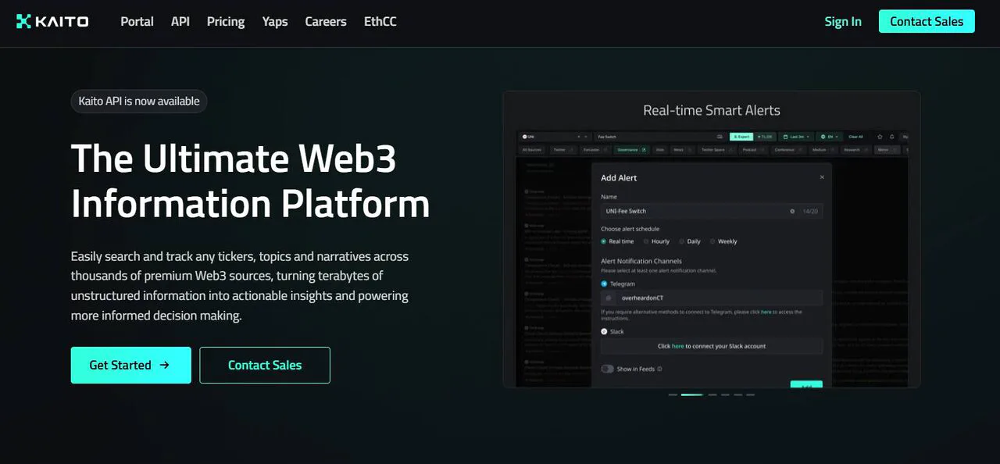The height and width of the screenshot is (464, 1000).
Task: Click 'here' link for Telegram instructions
Action: (766, 312)
